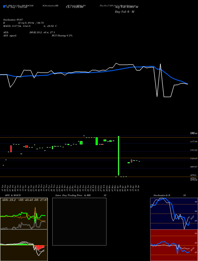Screen dimensions: 198x261
Task: Click the Stochastics & RSI panel title
Action: tap(169, 195)
